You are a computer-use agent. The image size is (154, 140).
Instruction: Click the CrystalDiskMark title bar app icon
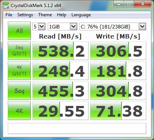(6, 5)
